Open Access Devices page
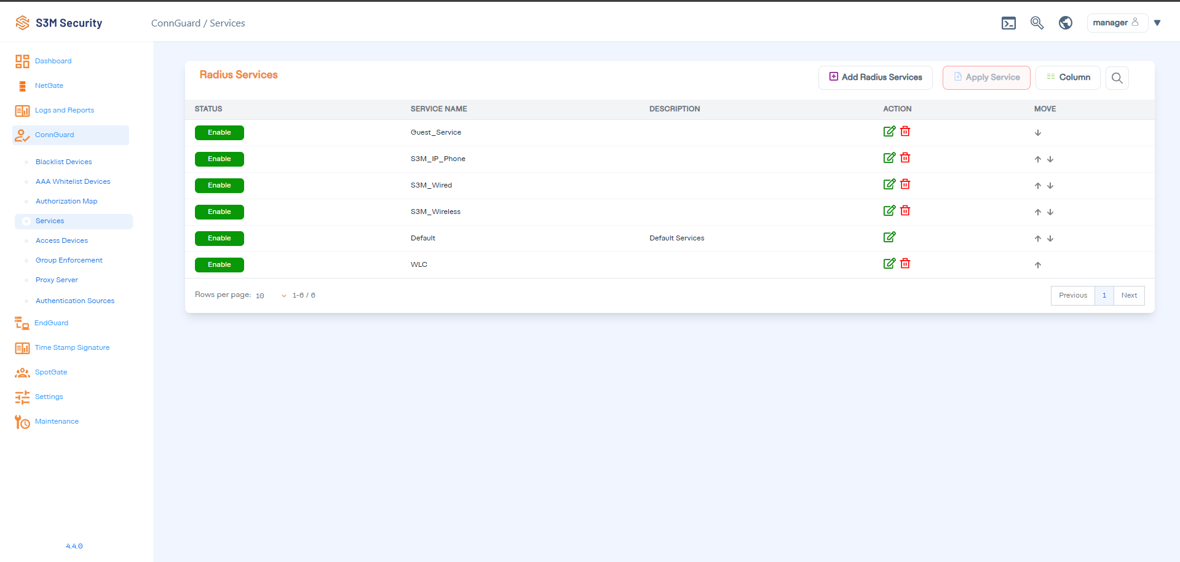Viewport: 1180px width, 562px height. coord(61,240)
